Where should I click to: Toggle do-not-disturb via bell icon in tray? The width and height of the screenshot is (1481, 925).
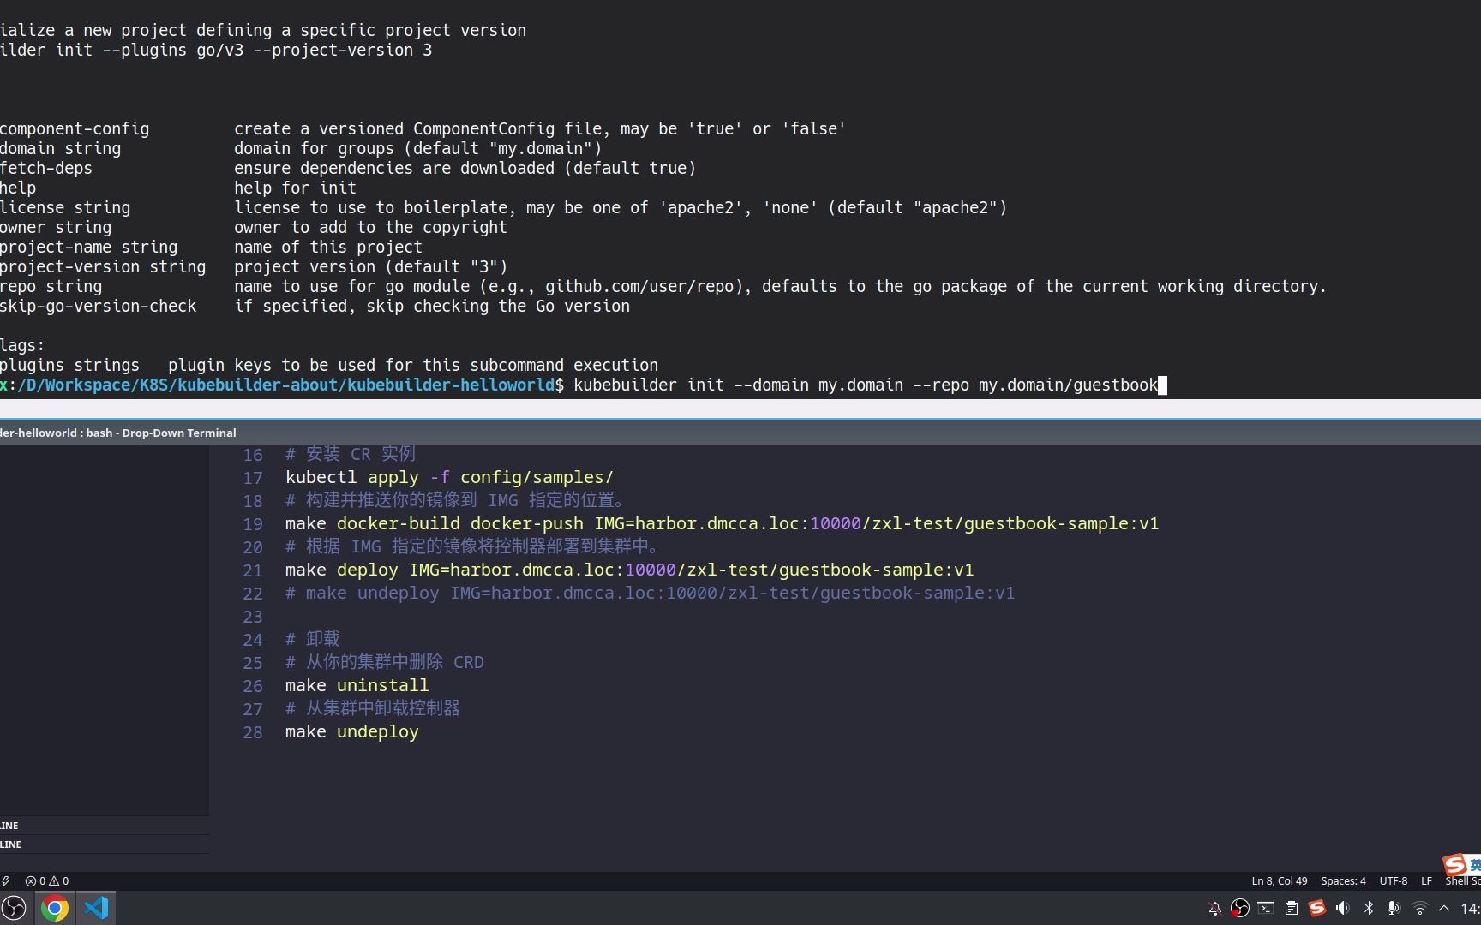(1214, 908)
